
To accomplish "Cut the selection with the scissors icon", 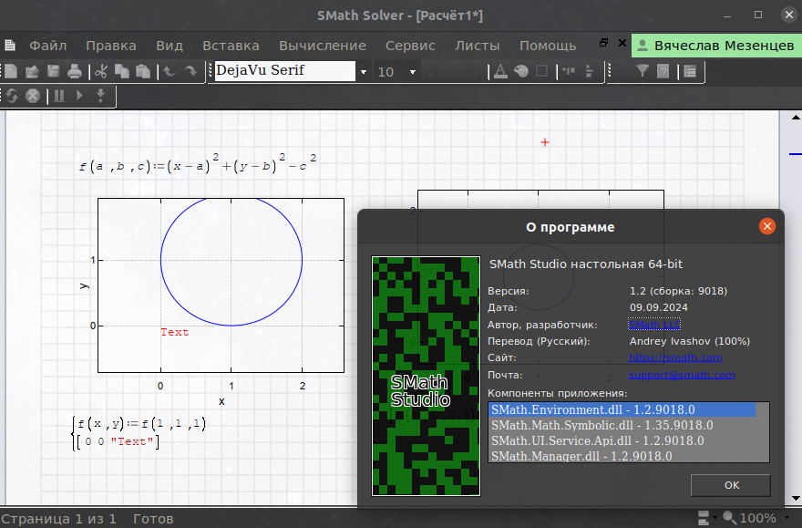I will pos(101,71).
